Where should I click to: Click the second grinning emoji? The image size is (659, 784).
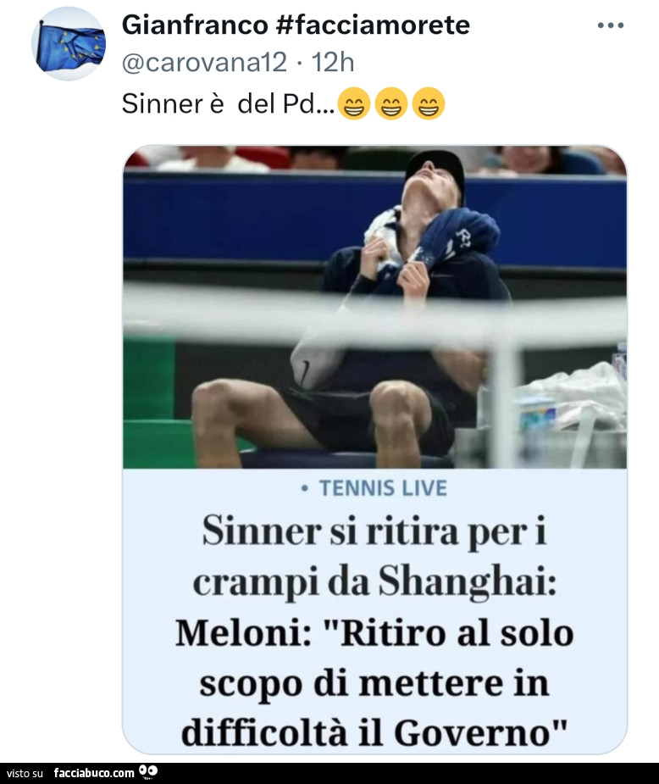[x=391, y=104]
